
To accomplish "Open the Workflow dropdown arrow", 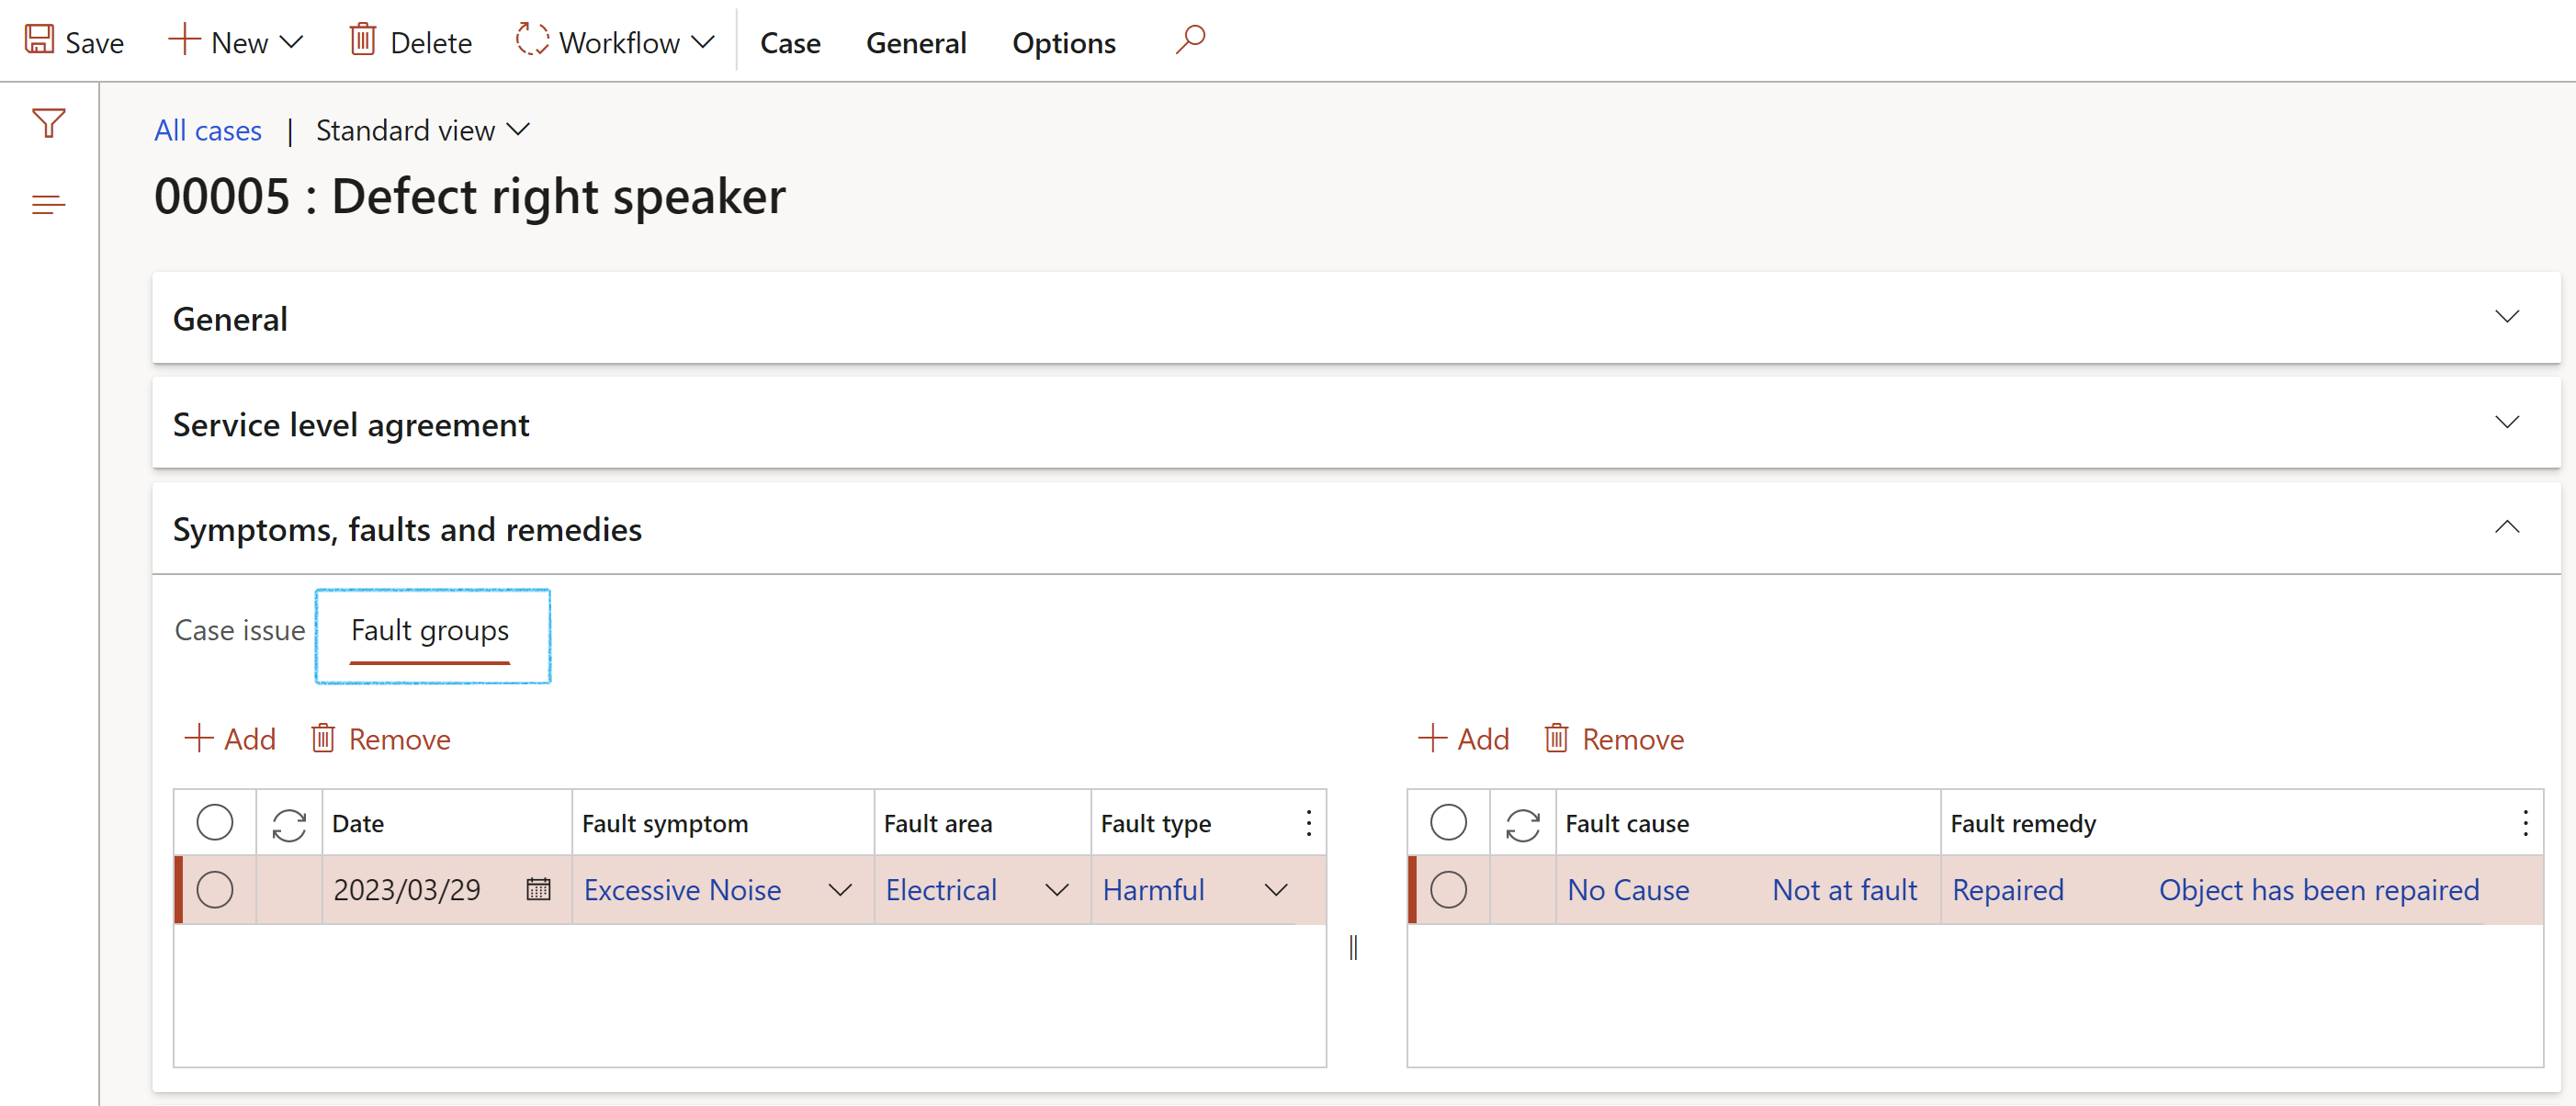I will [x=704, y=42].
